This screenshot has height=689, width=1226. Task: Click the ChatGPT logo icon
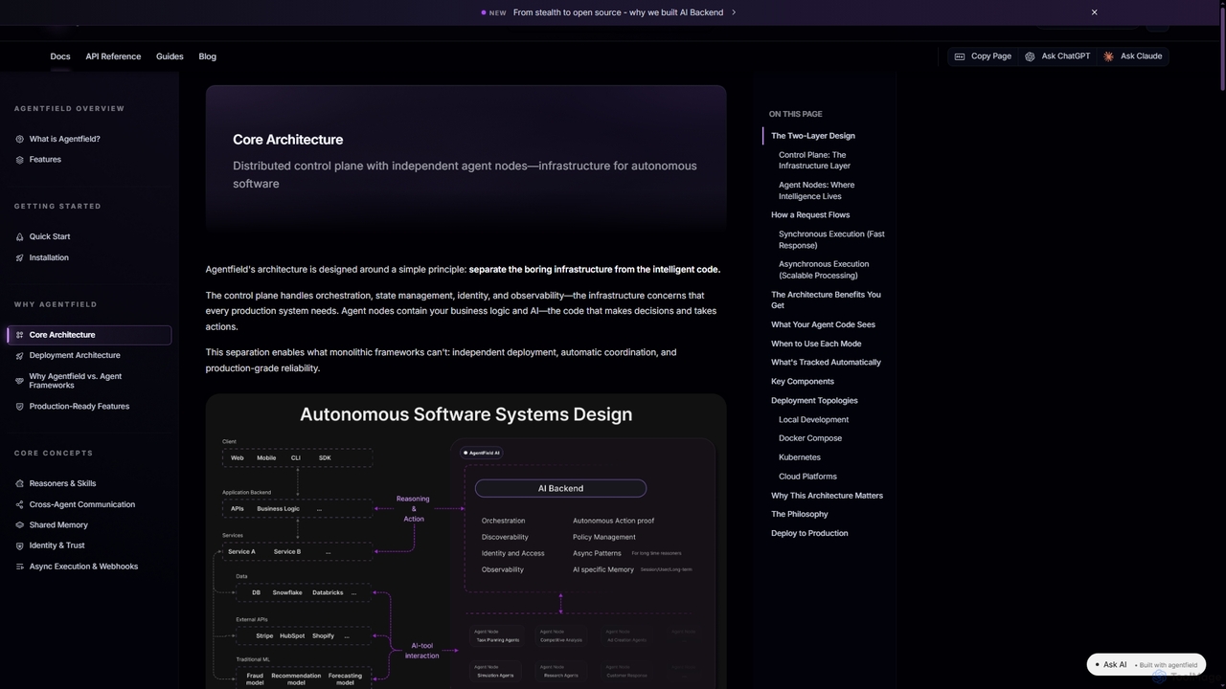pyautogui.click(x=1030, y=56)
